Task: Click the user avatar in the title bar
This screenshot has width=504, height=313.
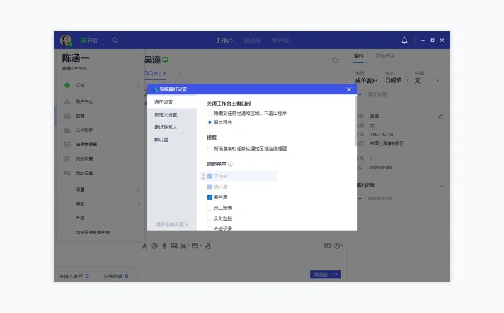Action: [x=66, y=40]
